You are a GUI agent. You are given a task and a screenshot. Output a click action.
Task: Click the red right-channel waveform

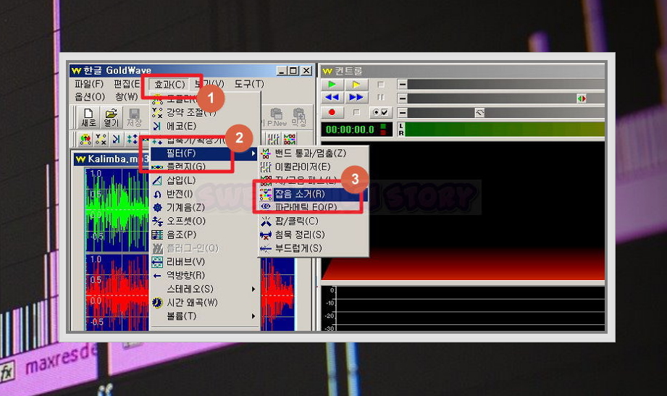pyautogui.click(x=117, y=292)
